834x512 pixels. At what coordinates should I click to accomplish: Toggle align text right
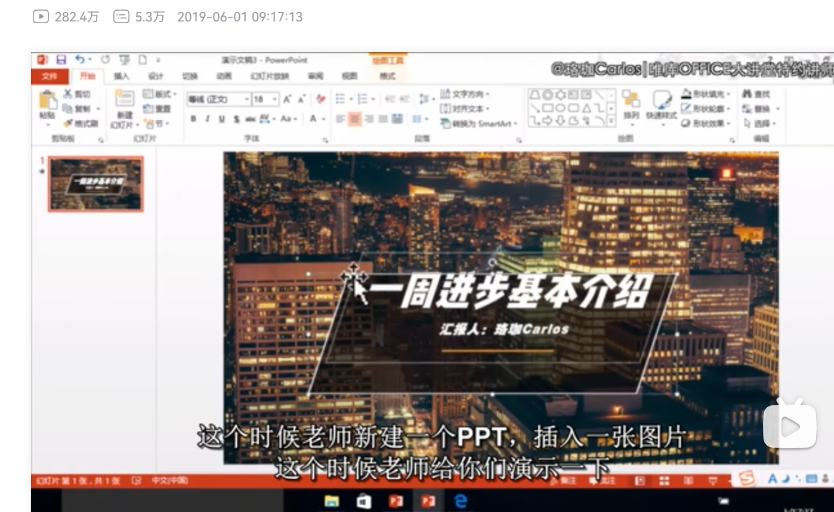pyautogui.click(x=369, y=119)
